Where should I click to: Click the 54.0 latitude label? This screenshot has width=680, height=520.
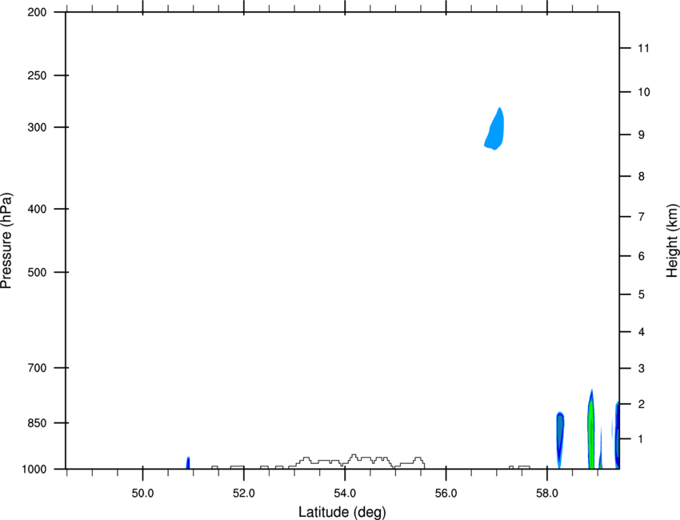tap(346, 494)
